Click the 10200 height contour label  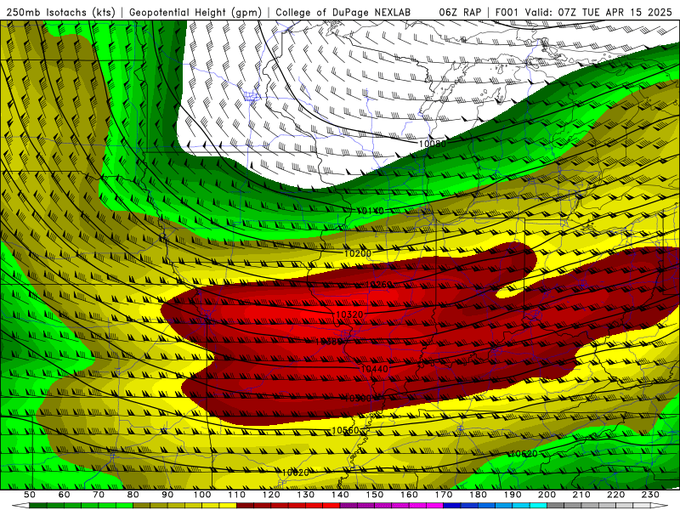[357, 253]
